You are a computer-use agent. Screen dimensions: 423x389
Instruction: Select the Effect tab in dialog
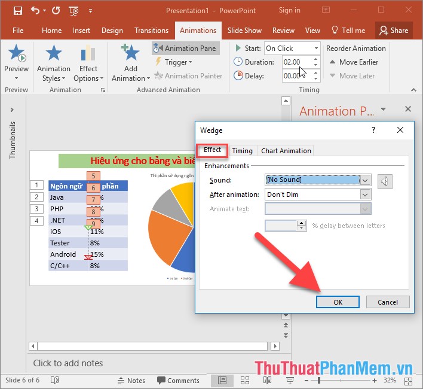[212, 150]
